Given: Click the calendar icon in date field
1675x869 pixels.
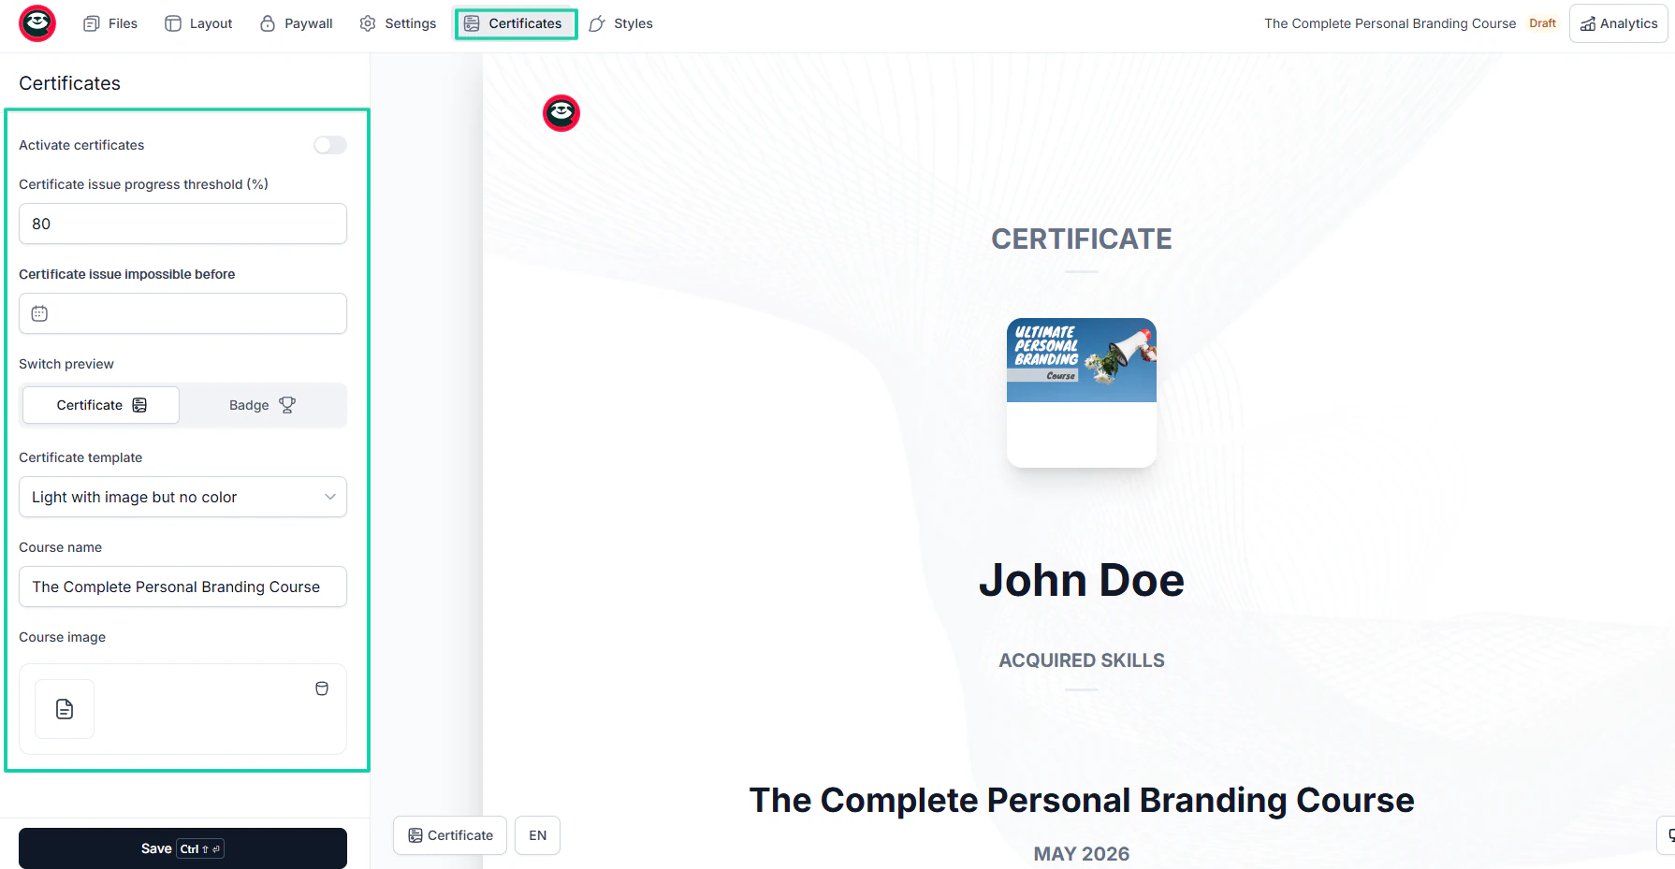Looking at the screenshot, I should point(39,313).
